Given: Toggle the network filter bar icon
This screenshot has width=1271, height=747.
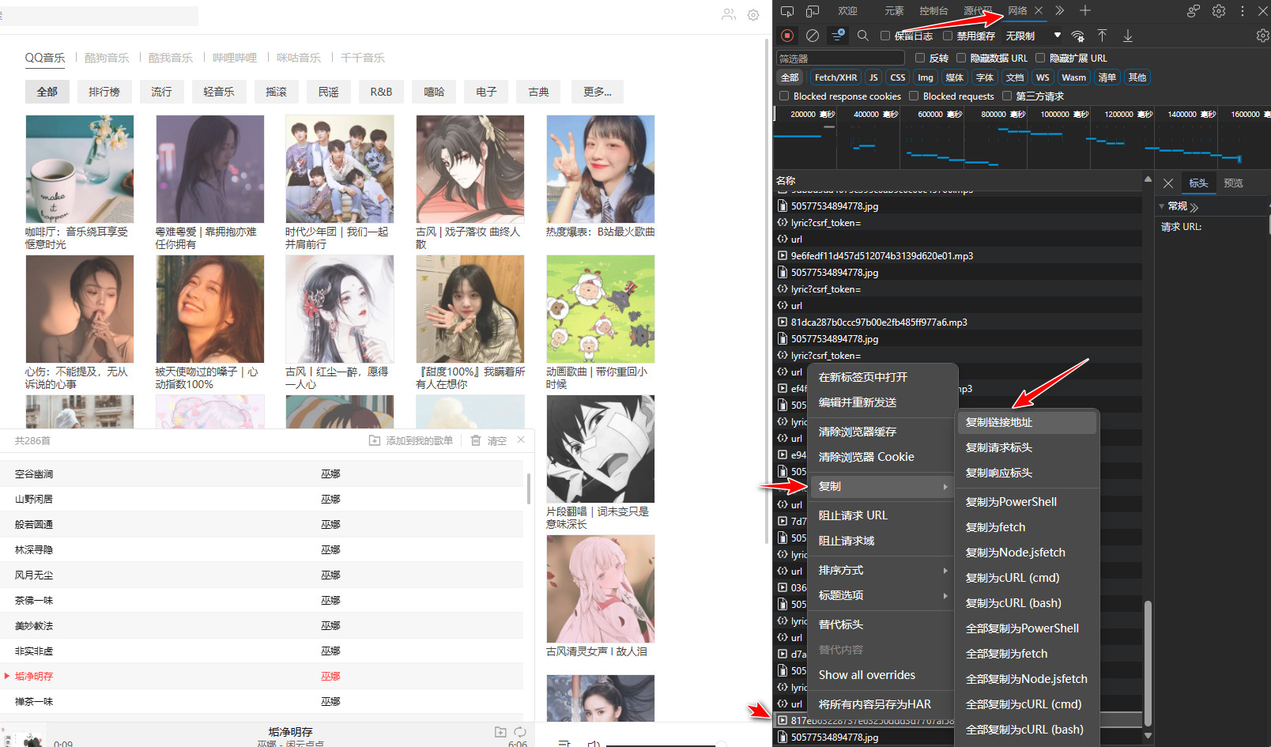Looking at the screenshot, I should tap(838, 36).
